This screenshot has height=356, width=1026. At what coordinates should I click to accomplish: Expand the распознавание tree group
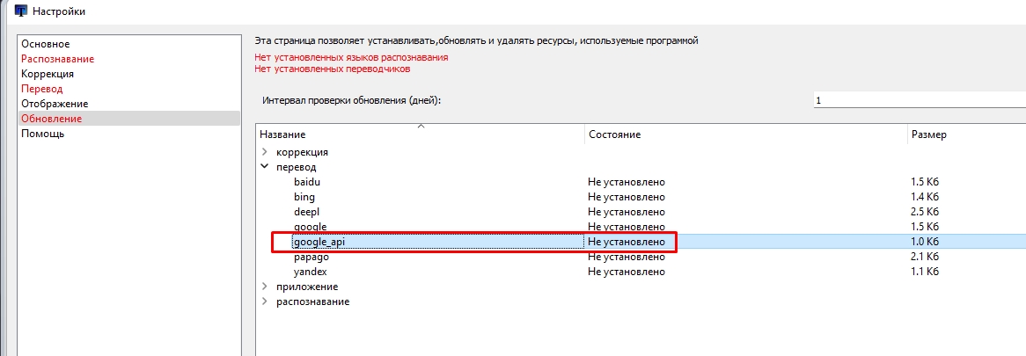tap(264, 302)
